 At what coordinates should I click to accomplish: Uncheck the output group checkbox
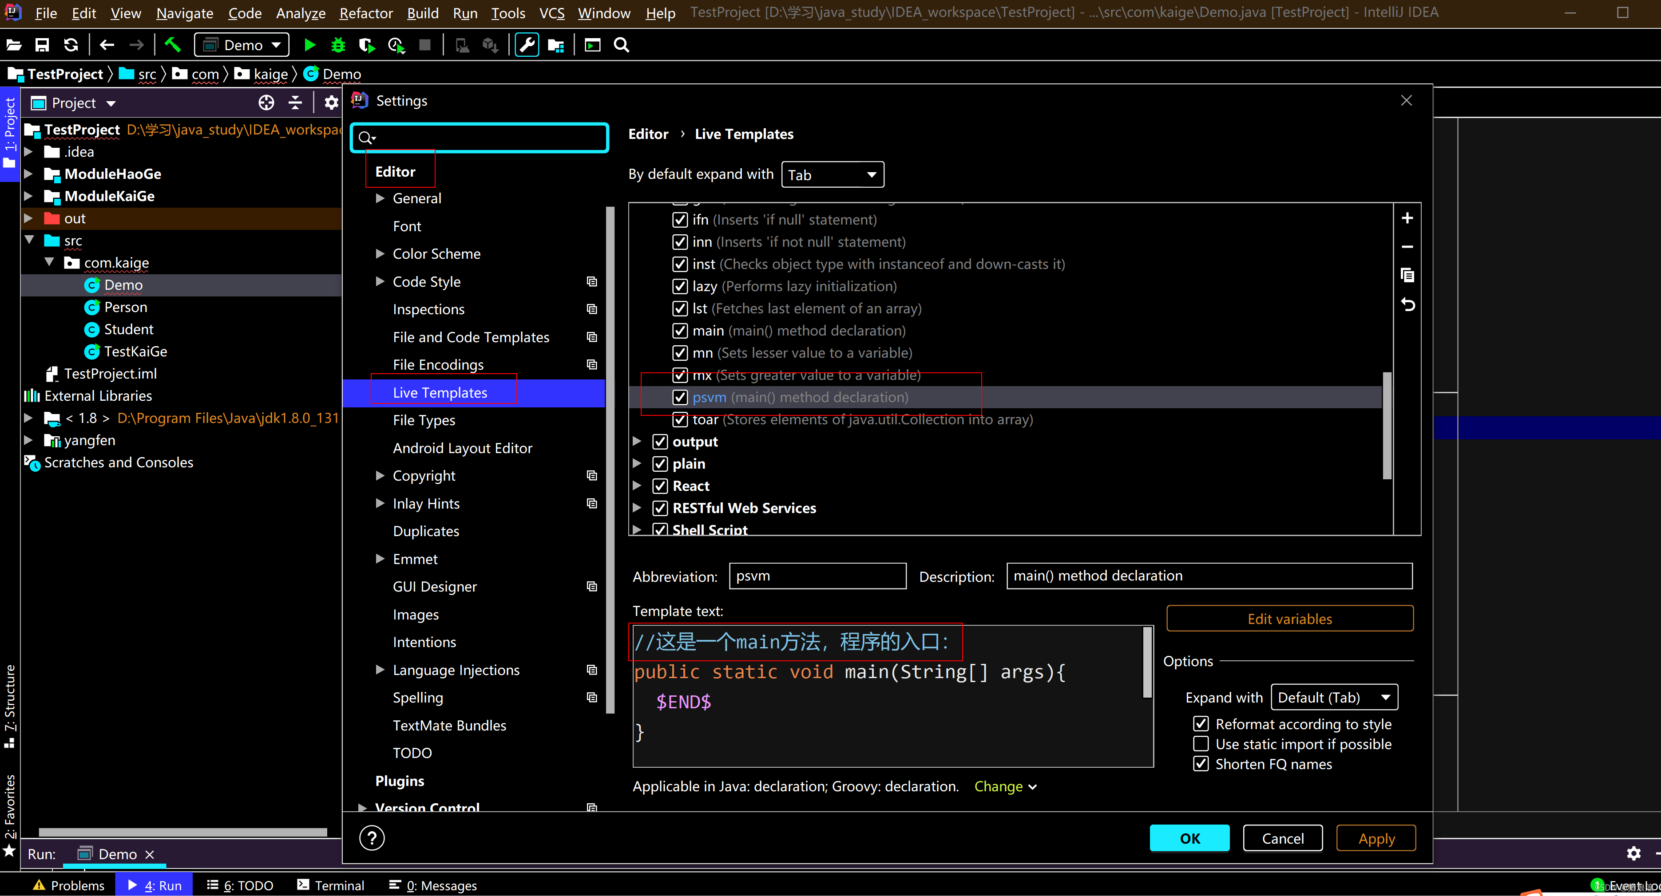tap(660, 442)
